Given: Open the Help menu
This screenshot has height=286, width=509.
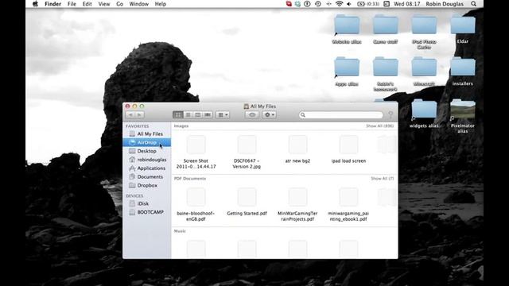Looking at the screenshot, I should point(161,4).
